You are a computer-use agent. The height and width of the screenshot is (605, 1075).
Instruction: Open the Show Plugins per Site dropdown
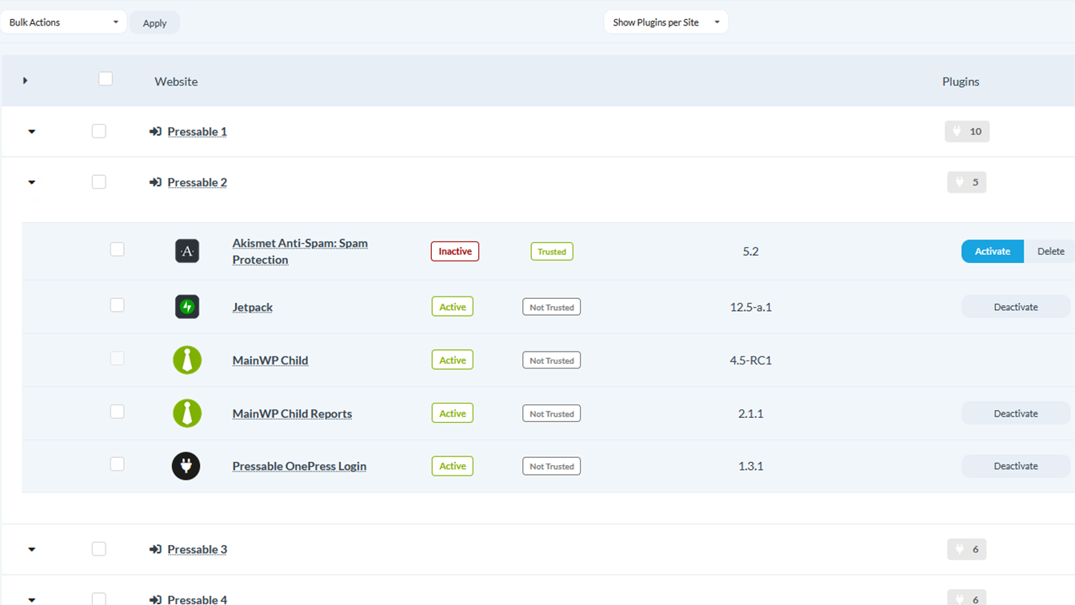666,22
